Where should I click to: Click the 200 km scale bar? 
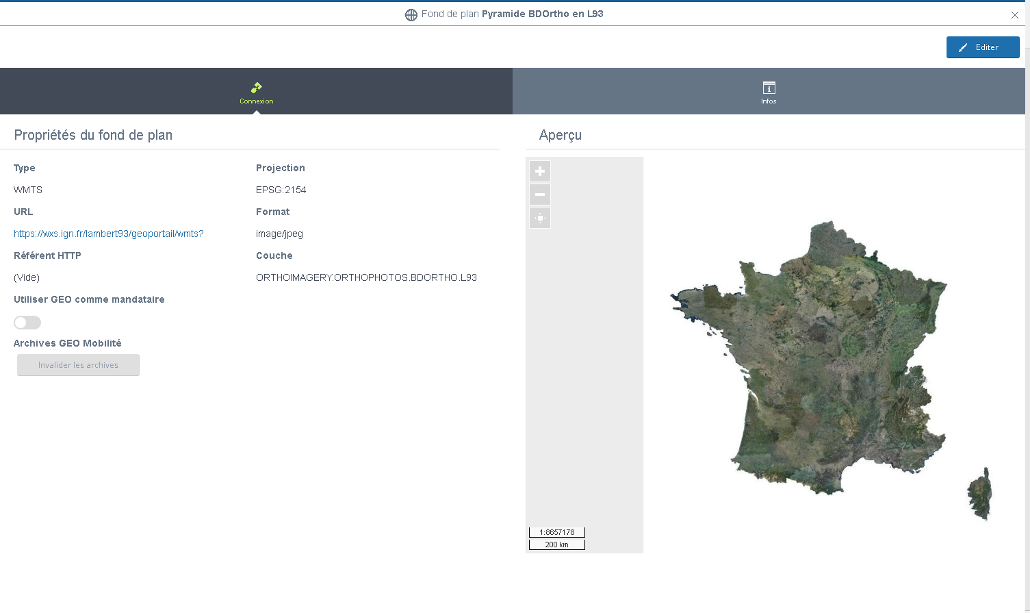tap(557, 545)
